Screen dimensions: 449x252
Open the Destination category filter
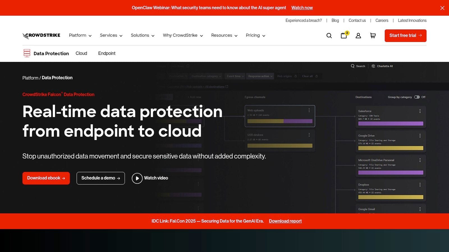click(x=206, y=76)
